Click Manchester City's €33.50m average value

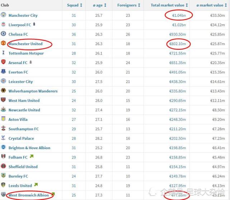(217, 15)
